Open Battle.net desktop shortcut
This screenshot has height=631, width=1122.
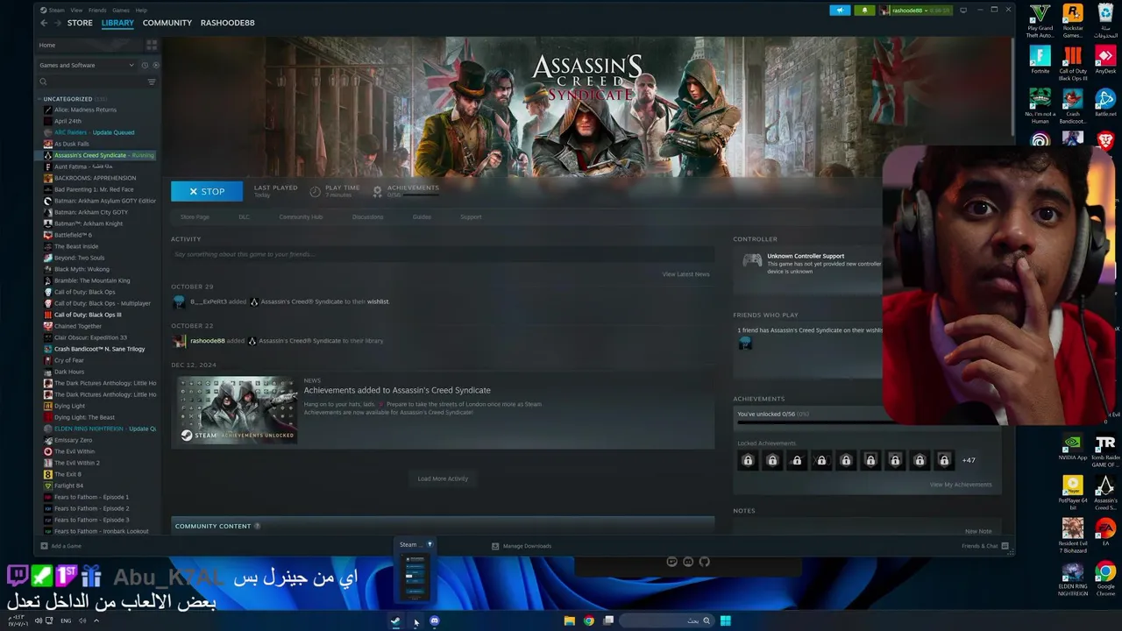click(1105, 103)
